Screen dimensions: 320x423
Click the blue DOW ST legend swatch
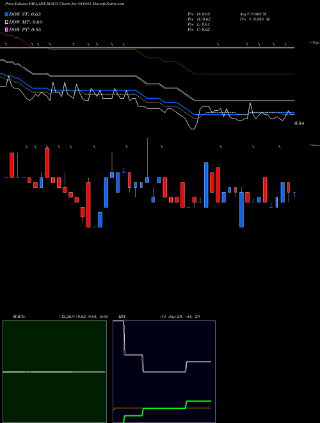(x=6, y=14)
